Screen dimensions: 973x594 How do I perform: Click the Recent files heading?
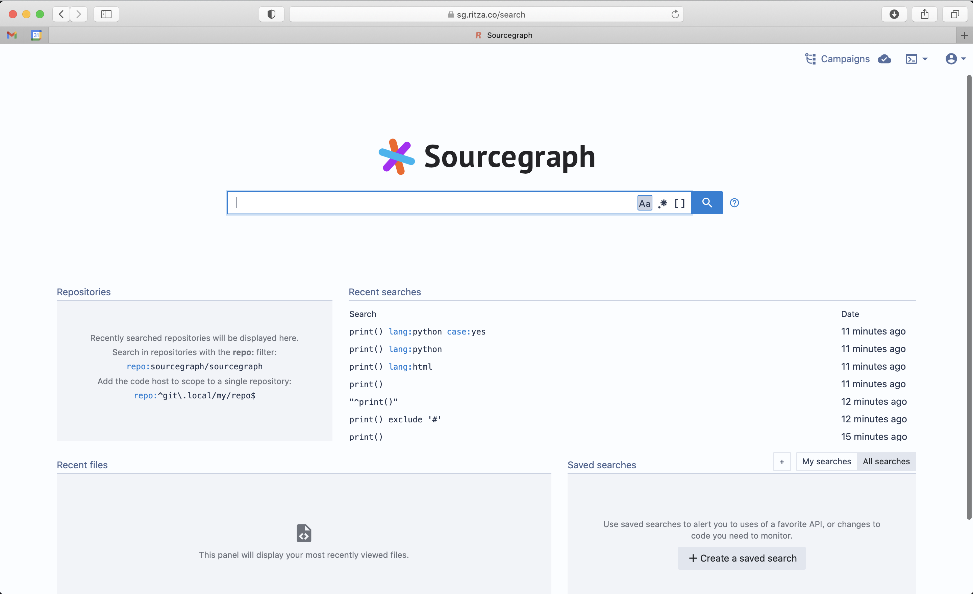(82, 465)
